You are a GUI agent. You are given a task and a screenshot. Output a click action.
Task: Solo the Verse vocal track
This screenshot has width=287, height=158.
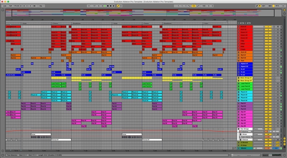[274, 134]
